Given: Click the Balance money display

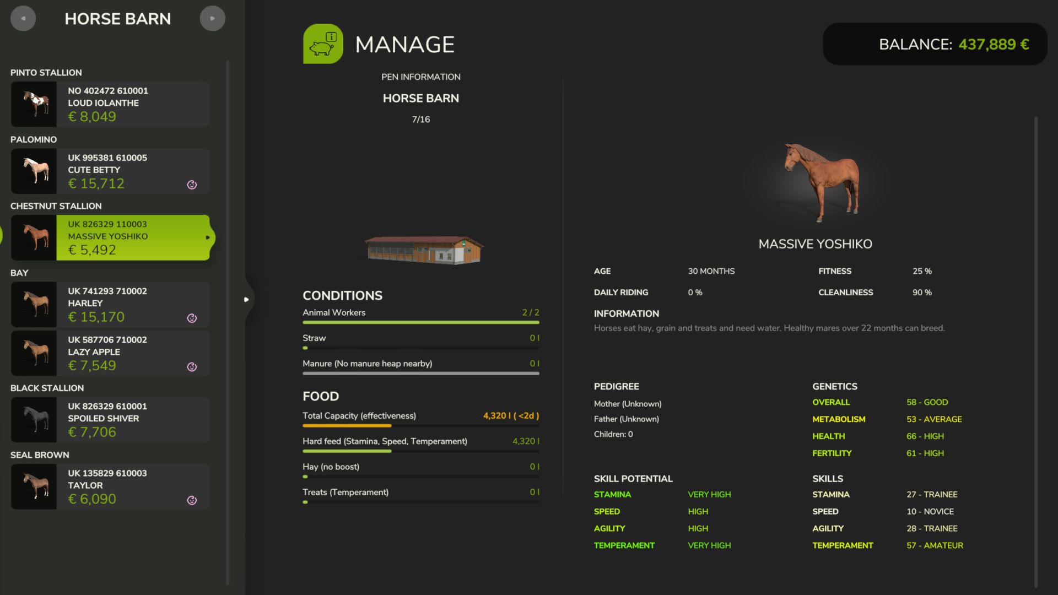Looking at the screenshot, I should tap(935, 44).
